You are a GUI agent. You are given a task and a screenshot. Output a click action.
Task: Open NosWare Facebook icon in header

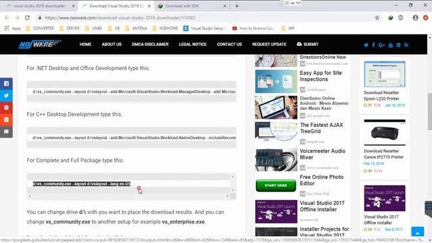click(x=373, y=45)
